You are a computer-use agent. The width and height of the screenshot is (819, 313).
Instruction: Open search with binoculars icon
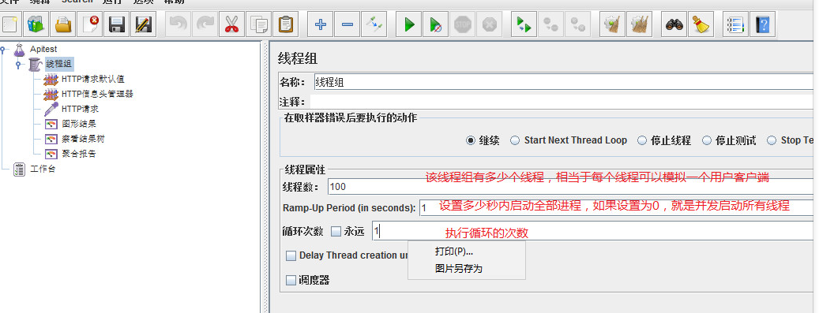click(x=674, y=24)
